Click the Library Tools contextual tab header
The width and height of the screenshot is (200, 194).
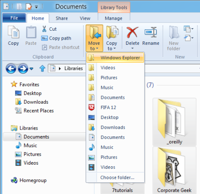point(114,7)
